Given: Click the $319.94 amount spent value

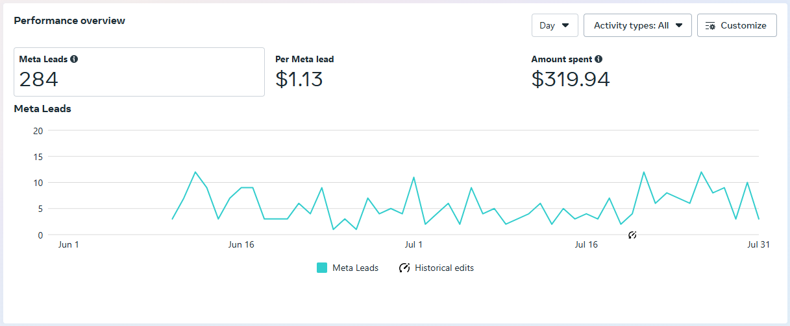Looking at the screenshot, I should (571, 79).
